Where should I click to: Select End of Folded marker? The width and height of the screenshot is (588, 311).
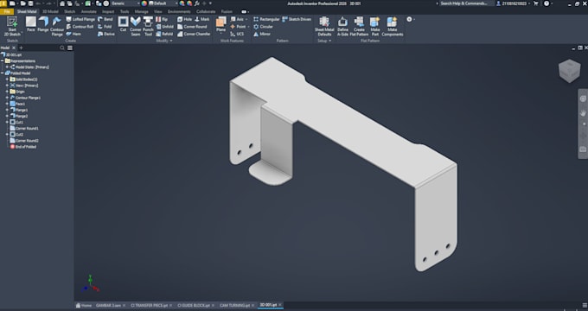click(x=23, y=147)
